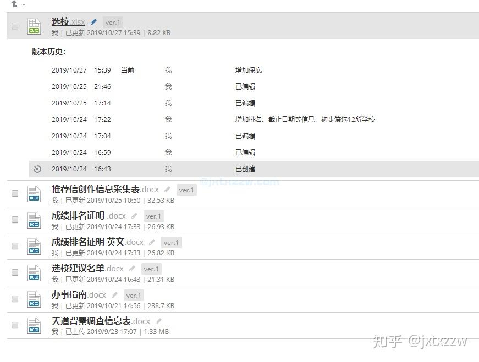This screenshot has height=362, width=479.
Task: Expand ver.1 history of 成绩排名证明 英文.docx
Action: (171, 243)
